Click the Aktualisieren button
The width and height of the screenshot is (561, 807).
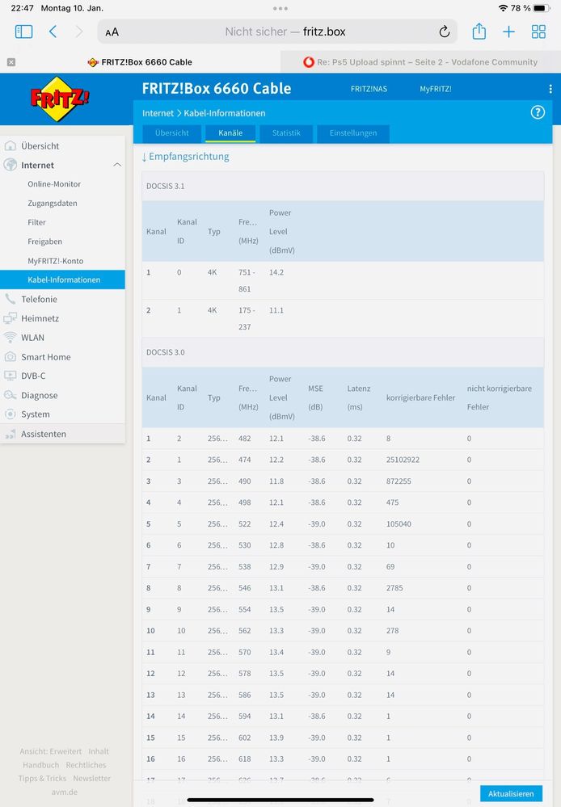(511, 793)
